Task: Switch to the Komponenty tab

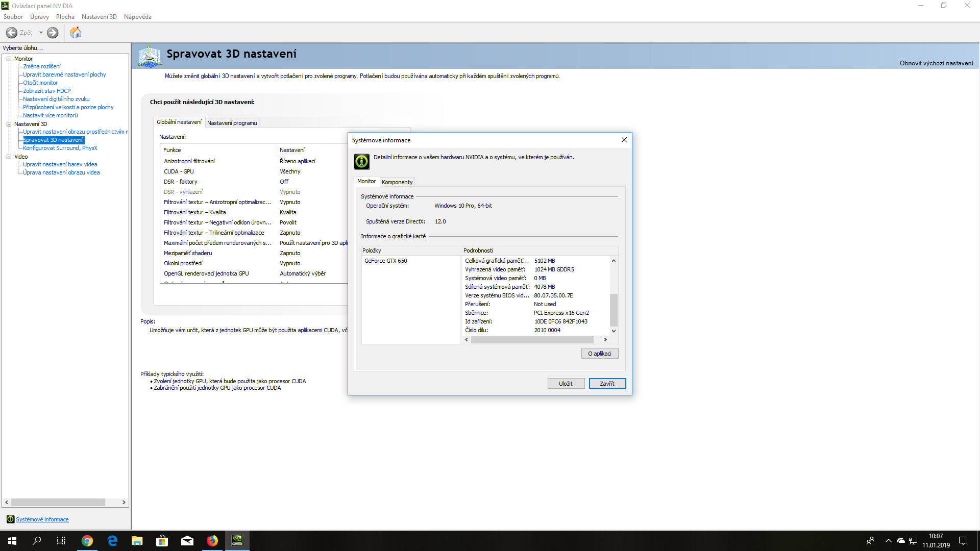Action: (397, 182)
